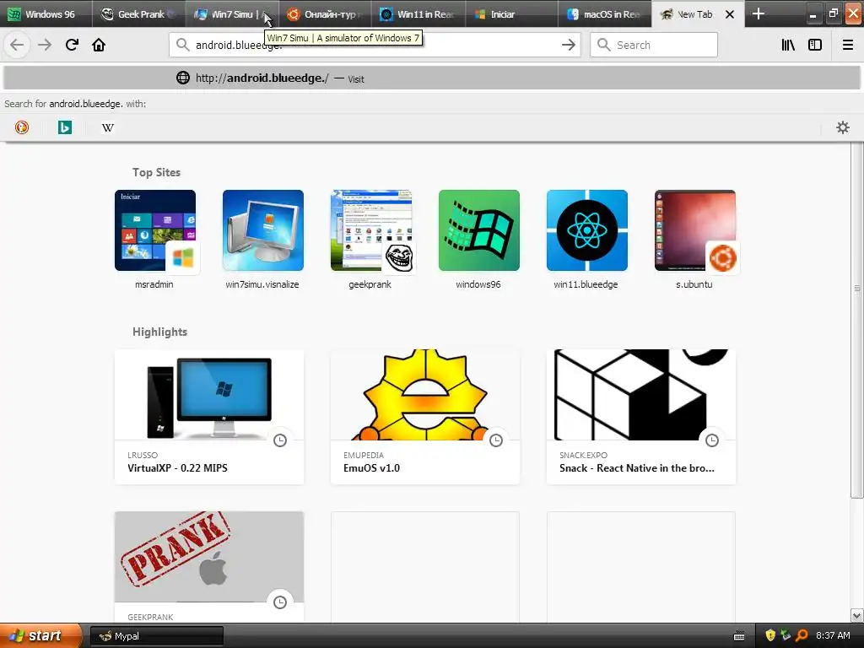Image resolution: width=864 pixels, height=648 pixels.
Task: Open the home page icon
Action: pos(99,45)
